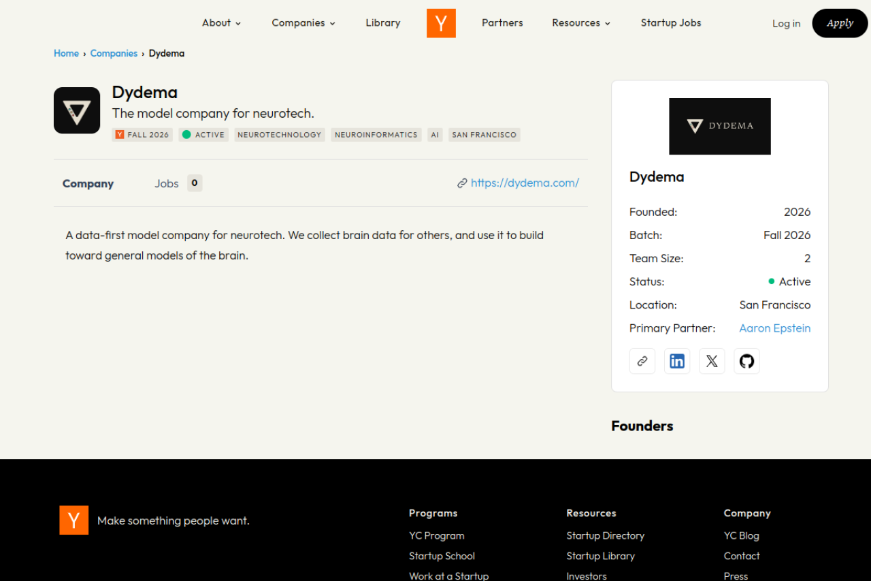This screenshot has height=581, width=871.
Task: Click the SAN FRANCISCO location tag
Action: tap(484, 135)
